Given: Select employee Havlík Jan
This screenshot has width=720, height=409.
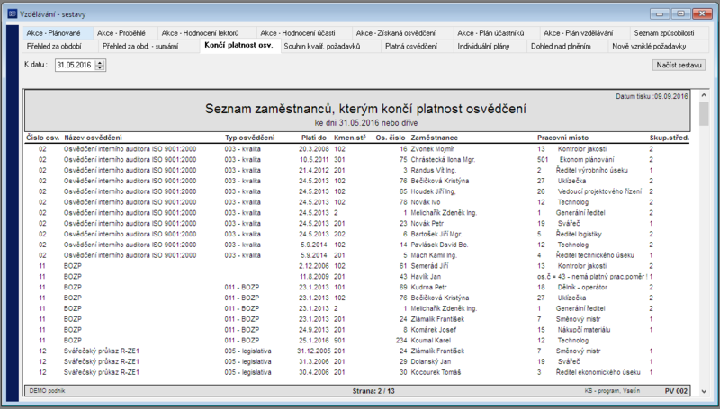Looking at the screenshot, I should click(426, 277).
